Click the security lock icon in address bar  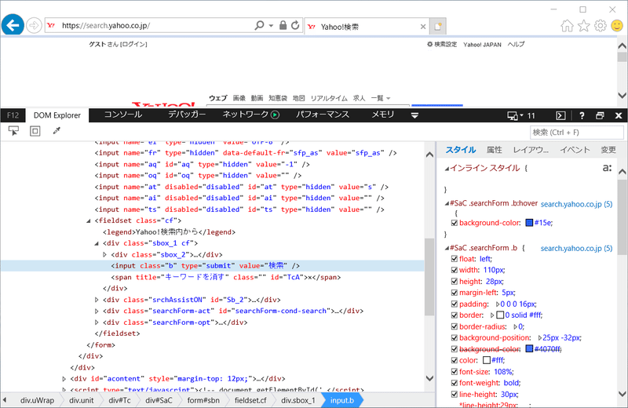(283, 25)
